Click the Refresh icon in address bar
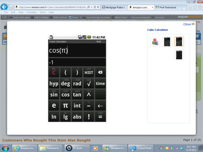This screenshot has width=203, height=152. point(95,7)
